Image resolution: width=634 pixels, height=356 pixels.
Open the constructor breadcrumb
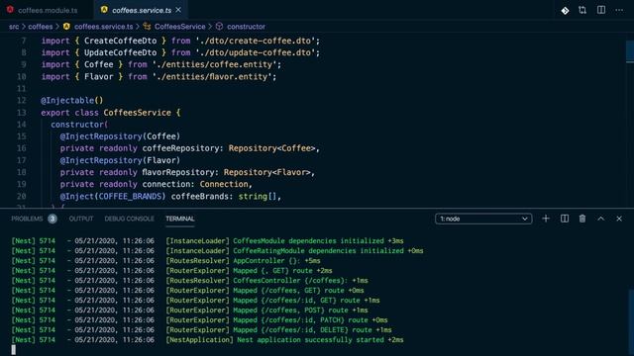point(246,27)
